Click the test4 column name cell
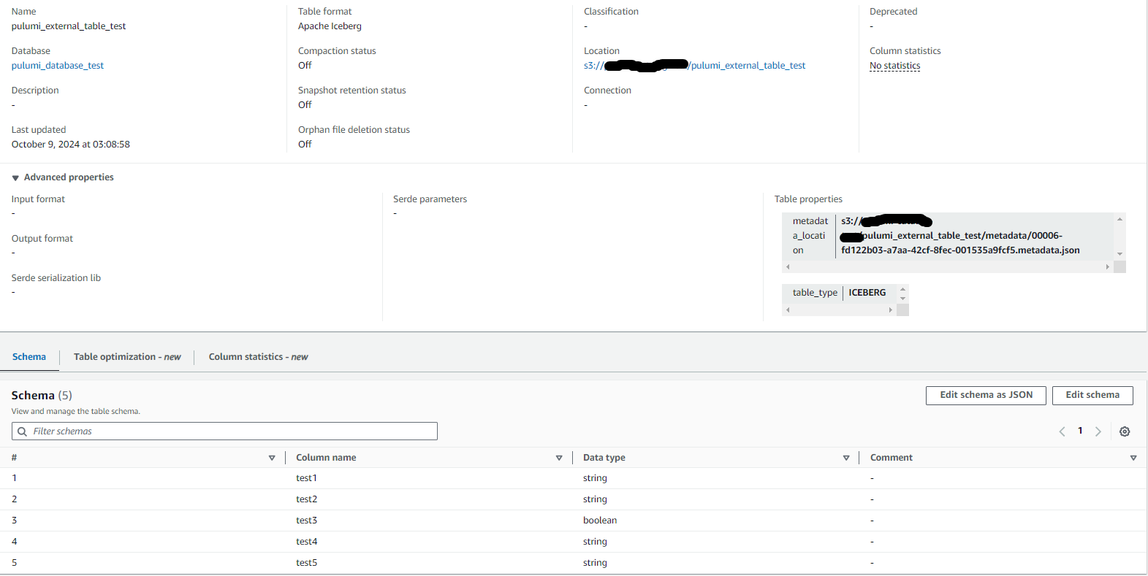Image resolution: width=1148 pixels, height=576 pixels. click(306, 542)
